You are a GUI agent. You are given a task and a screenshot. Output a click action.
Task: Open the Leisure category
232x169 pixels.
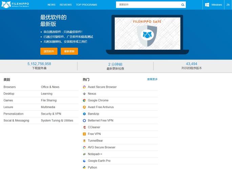point(8,107)
